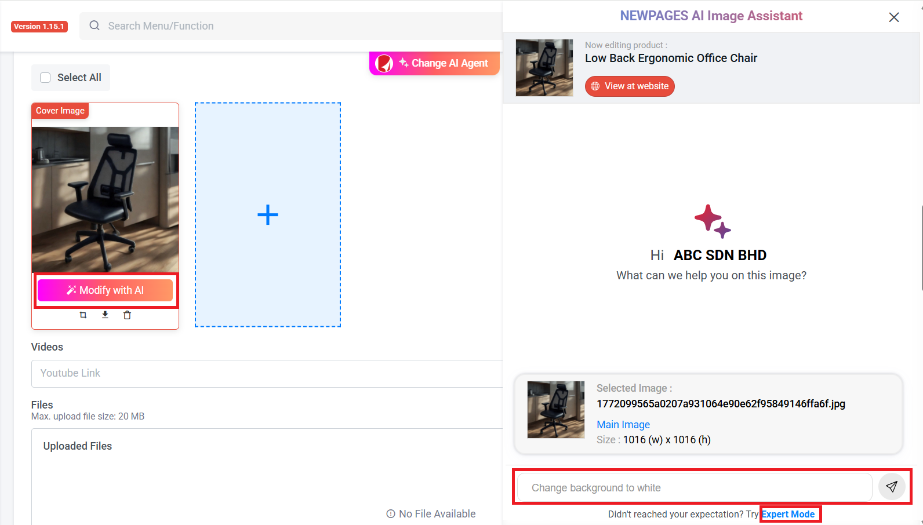The image size is (923, 525).
Task: Click the search magnifier icon
Action: pos(95,25)
